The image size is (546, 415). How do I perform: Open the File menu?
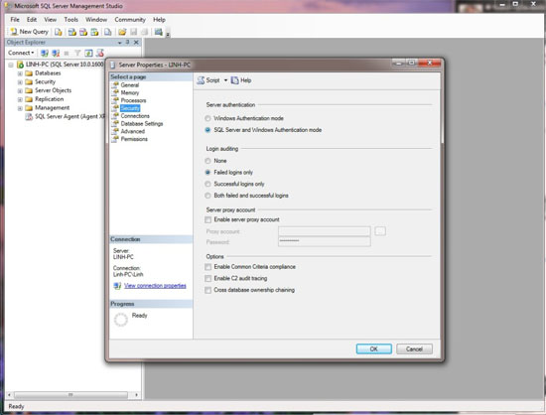coord(15,20)
